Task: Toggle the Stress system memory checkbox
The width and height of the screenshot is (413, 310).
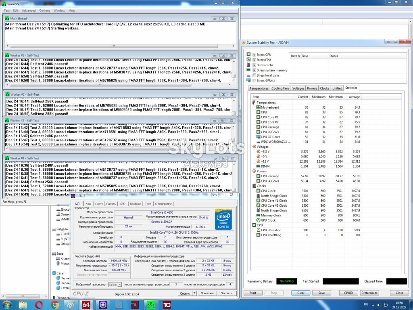Action: point(254,70)
